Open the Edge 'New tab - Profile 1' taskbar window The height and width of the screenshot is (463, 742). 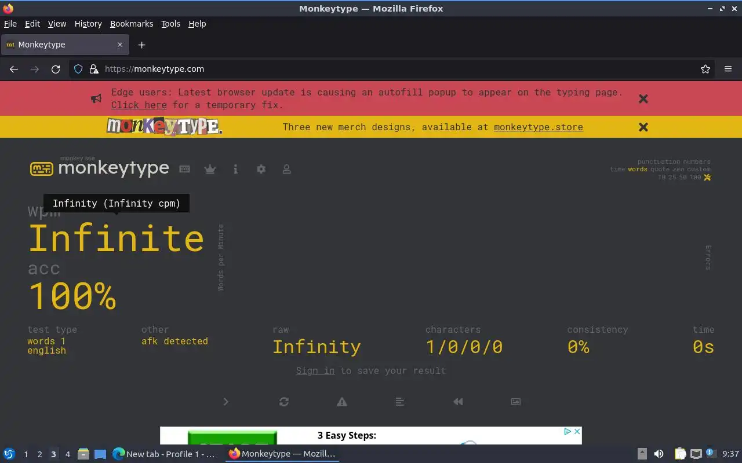164,454
